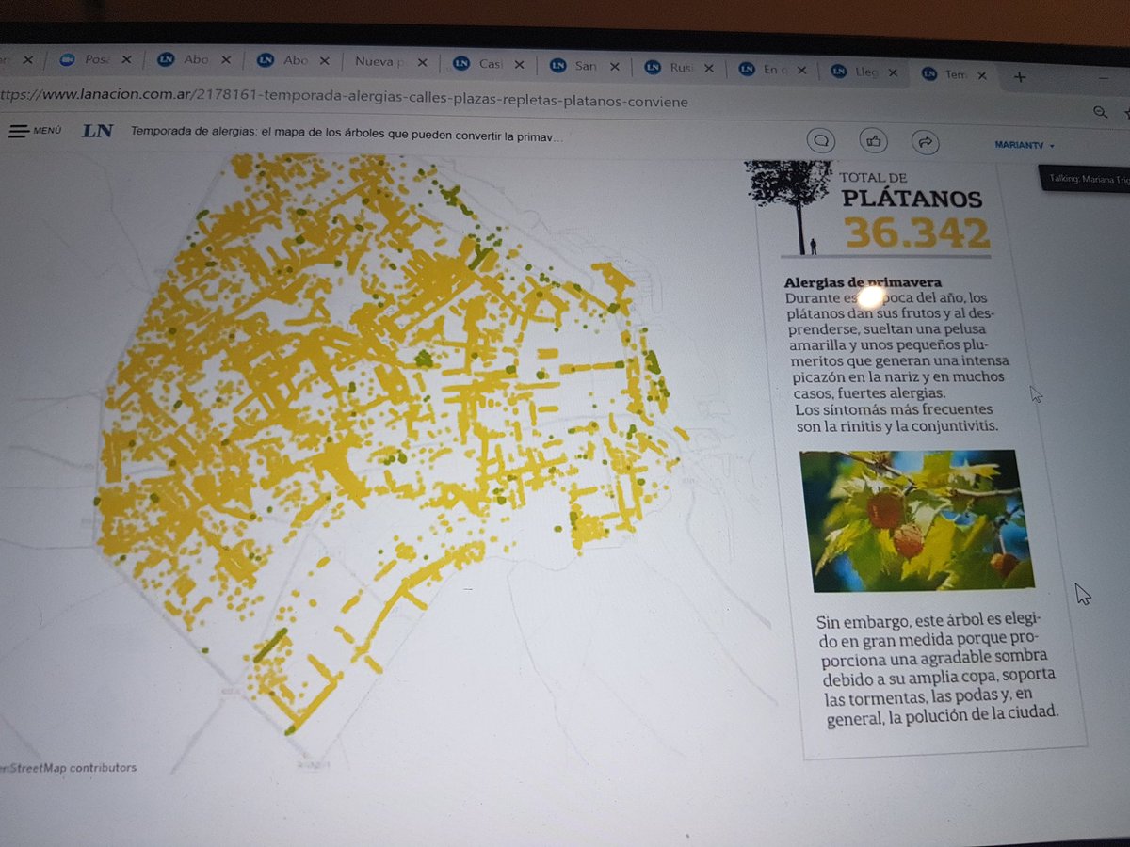Viewport: 1130px width, 847px height.
Task: Click the plane tree fruit photo
Action: click(916, 520)
